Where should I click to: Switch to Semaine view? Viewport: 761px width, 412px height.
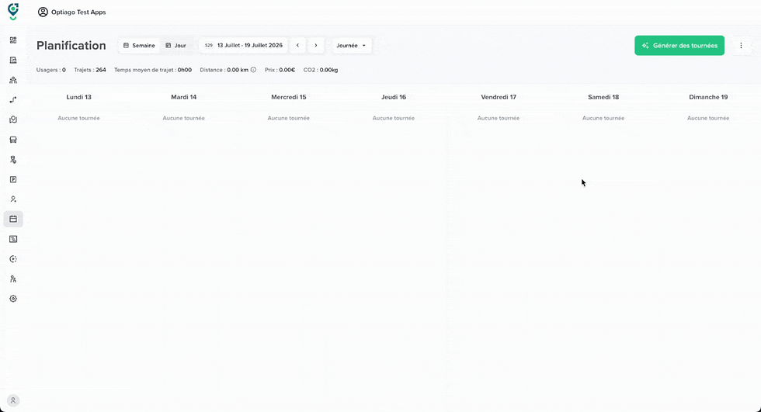click(x=139, y=46)
